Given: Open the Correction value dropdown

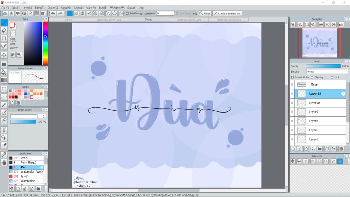Looking at the screenshot, I should coord(172,13).
